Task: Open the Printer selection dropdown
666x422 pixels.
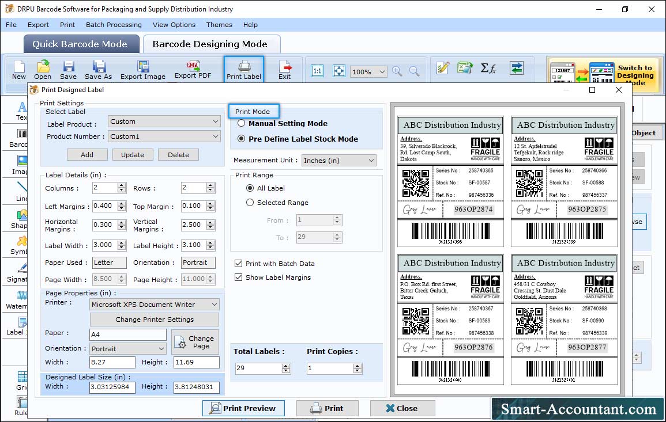Action: [155, 305]
